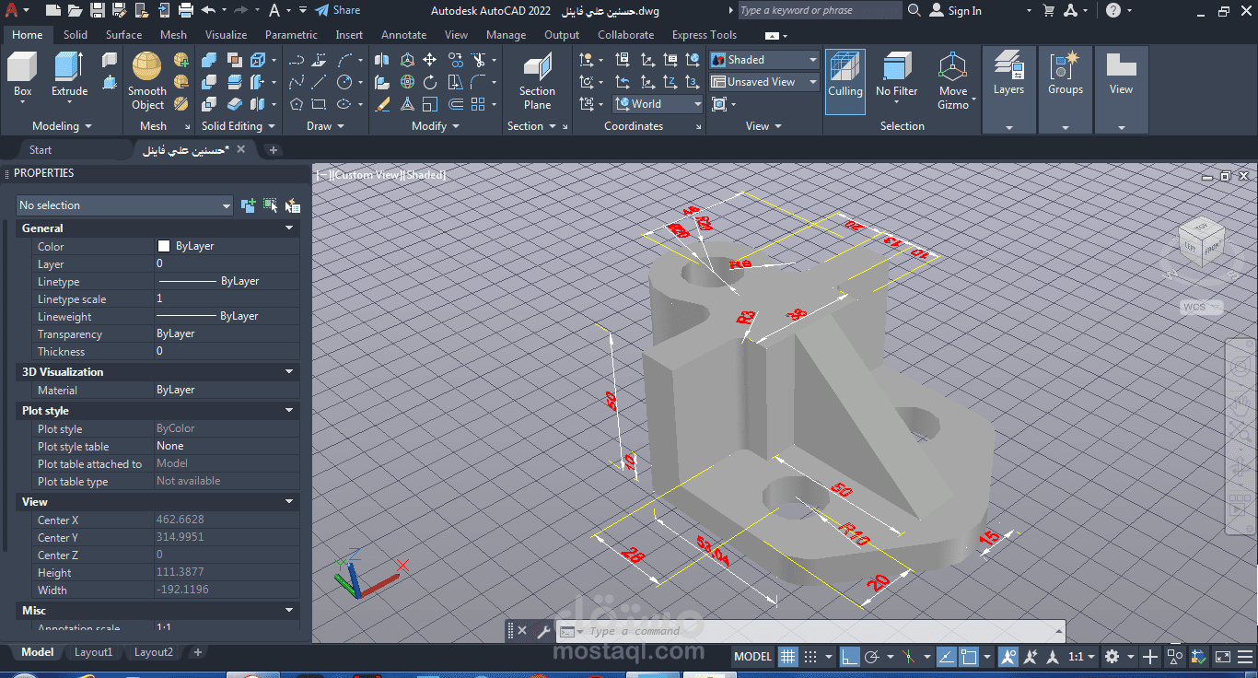
Task: Click the Erase tool icon
Action: (383, 104)
